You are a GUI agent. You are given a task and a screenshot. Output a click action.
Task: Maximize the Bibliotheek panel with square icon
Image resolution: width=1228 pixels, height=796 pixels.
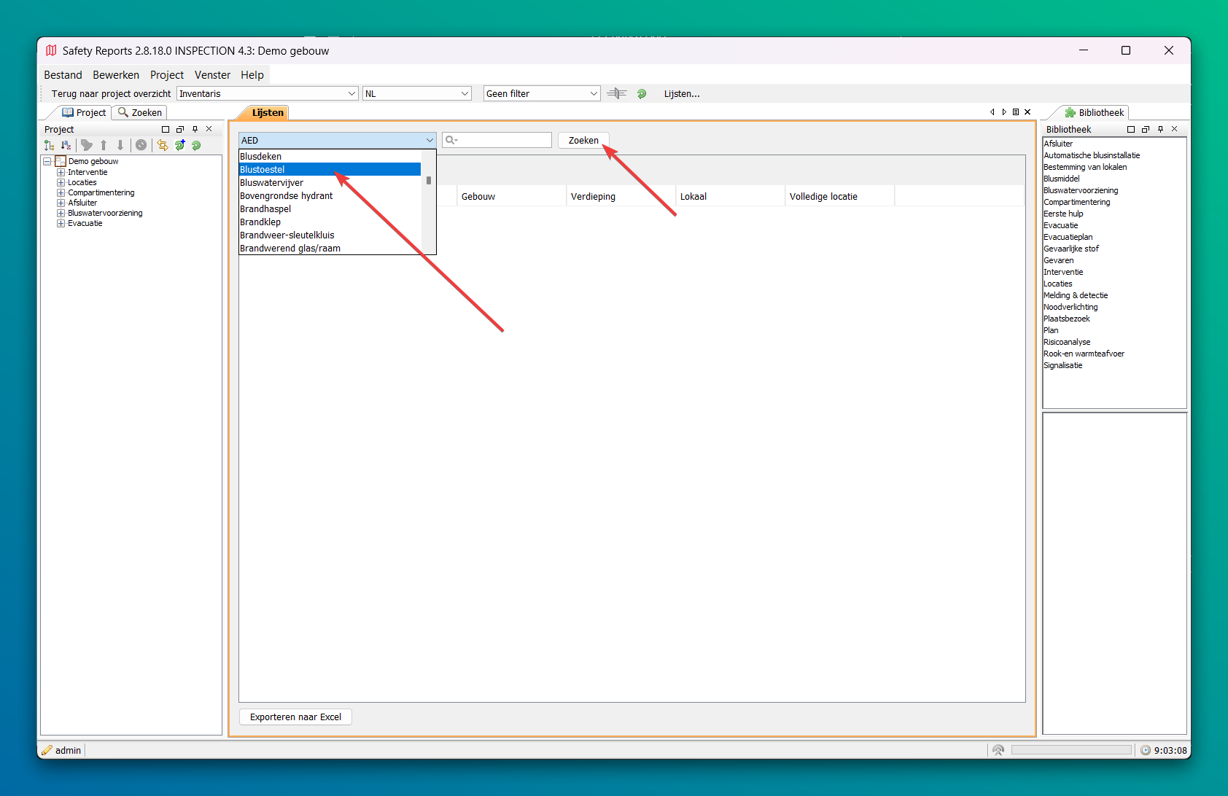pyautogui.click(x=1131, y=129)
